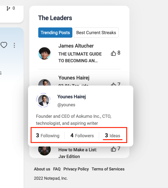This screenshot has width=168, height=188.
Task: Click James Altucher's avatar picture
Action: point(44,53)
